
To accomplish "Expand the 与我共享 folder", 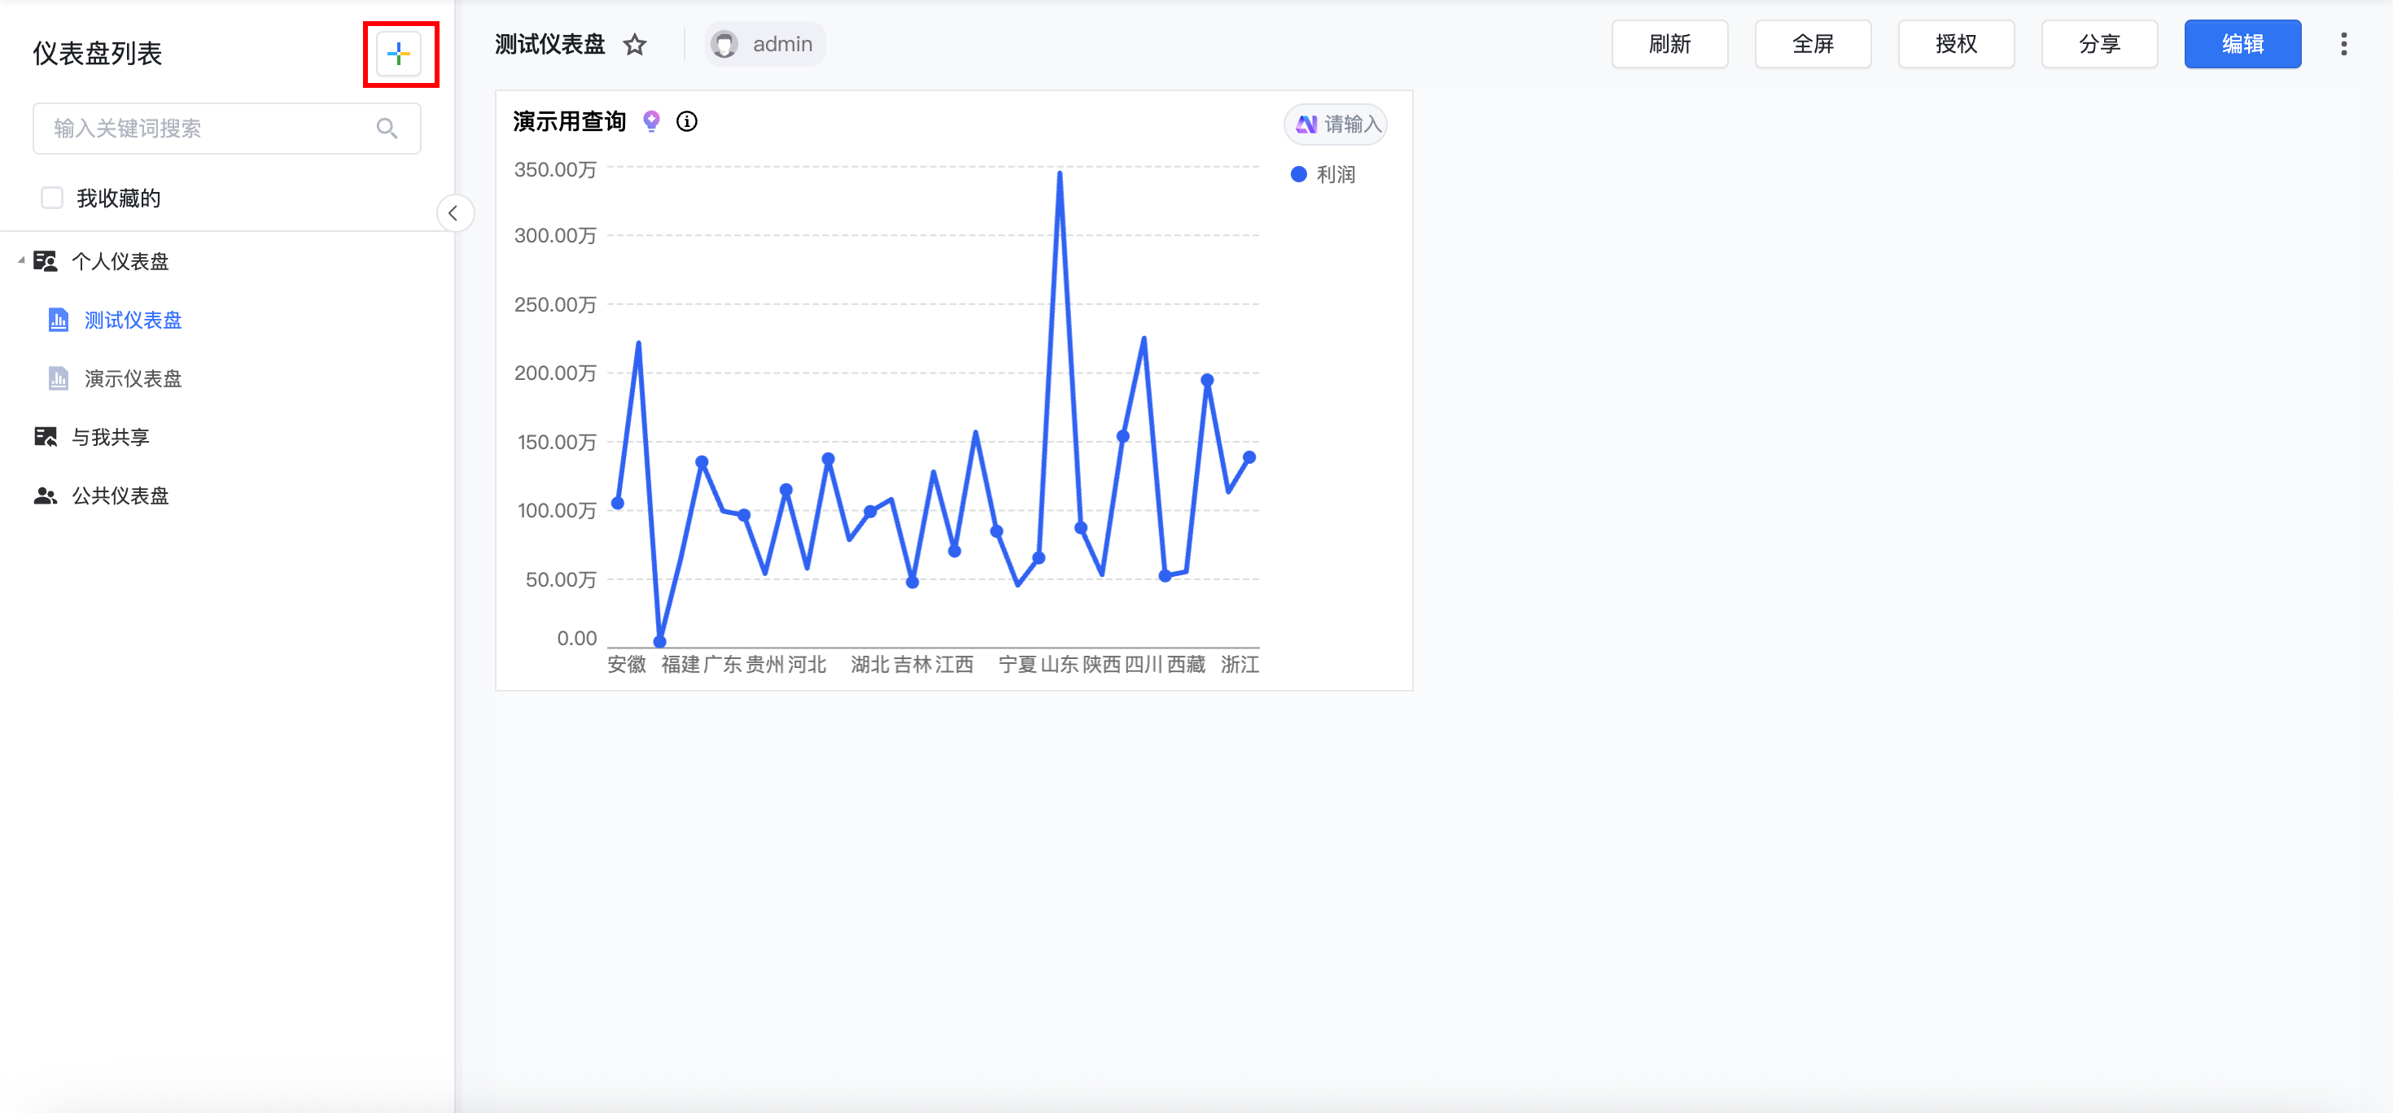I will [110, 437].
